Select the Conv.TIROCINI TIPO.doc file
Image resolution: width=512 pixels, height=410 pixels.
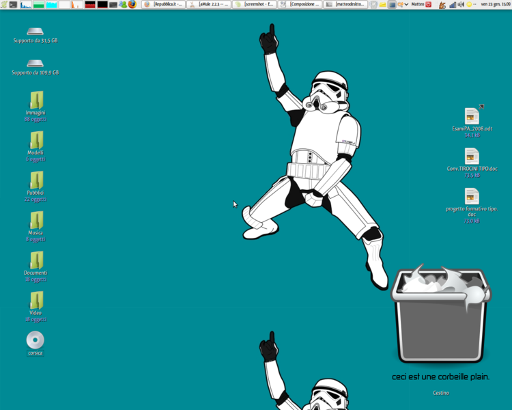pyautogui.click(x=472, y=163)
